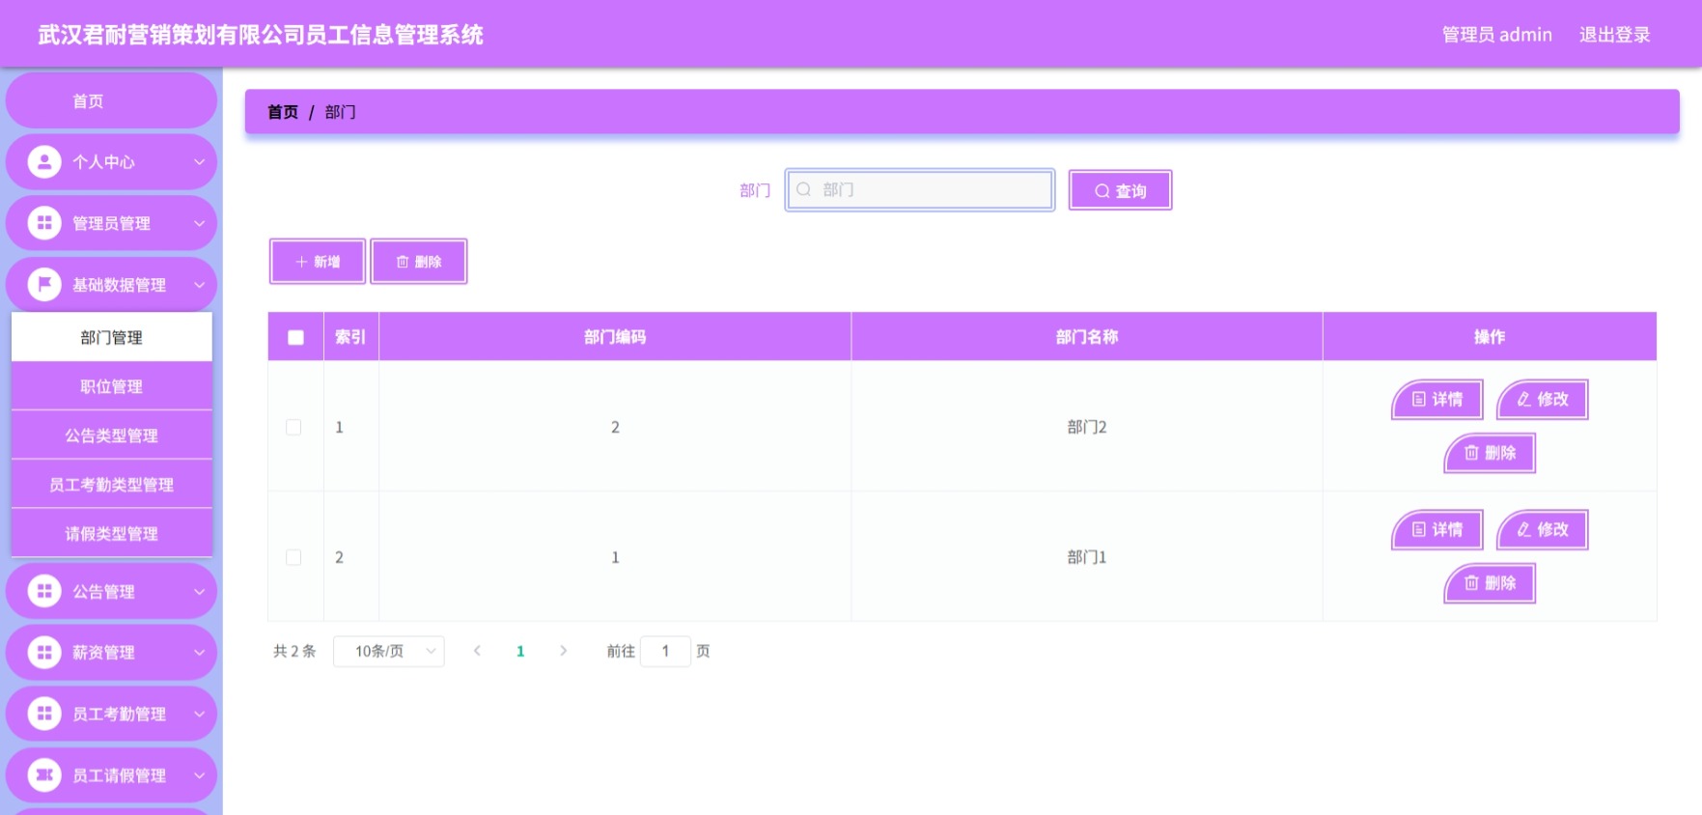Click the magnifier icon inside 部门 search box

tap(803, 189)
